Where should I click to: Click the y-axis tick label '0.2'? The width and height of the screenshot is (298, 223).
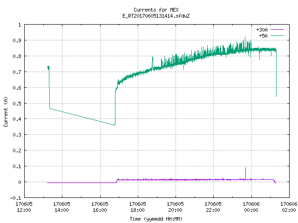(x=17, y=151)
